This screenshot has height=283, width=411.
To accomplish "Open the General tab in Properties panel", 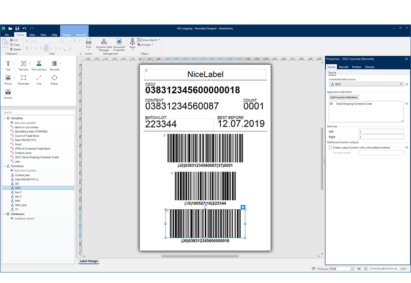I will [369, 67].
